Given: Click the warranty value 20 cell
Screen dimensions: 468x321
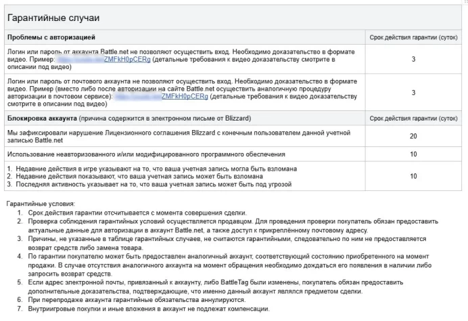Looking at the screenshot, I should pos(413,136).
